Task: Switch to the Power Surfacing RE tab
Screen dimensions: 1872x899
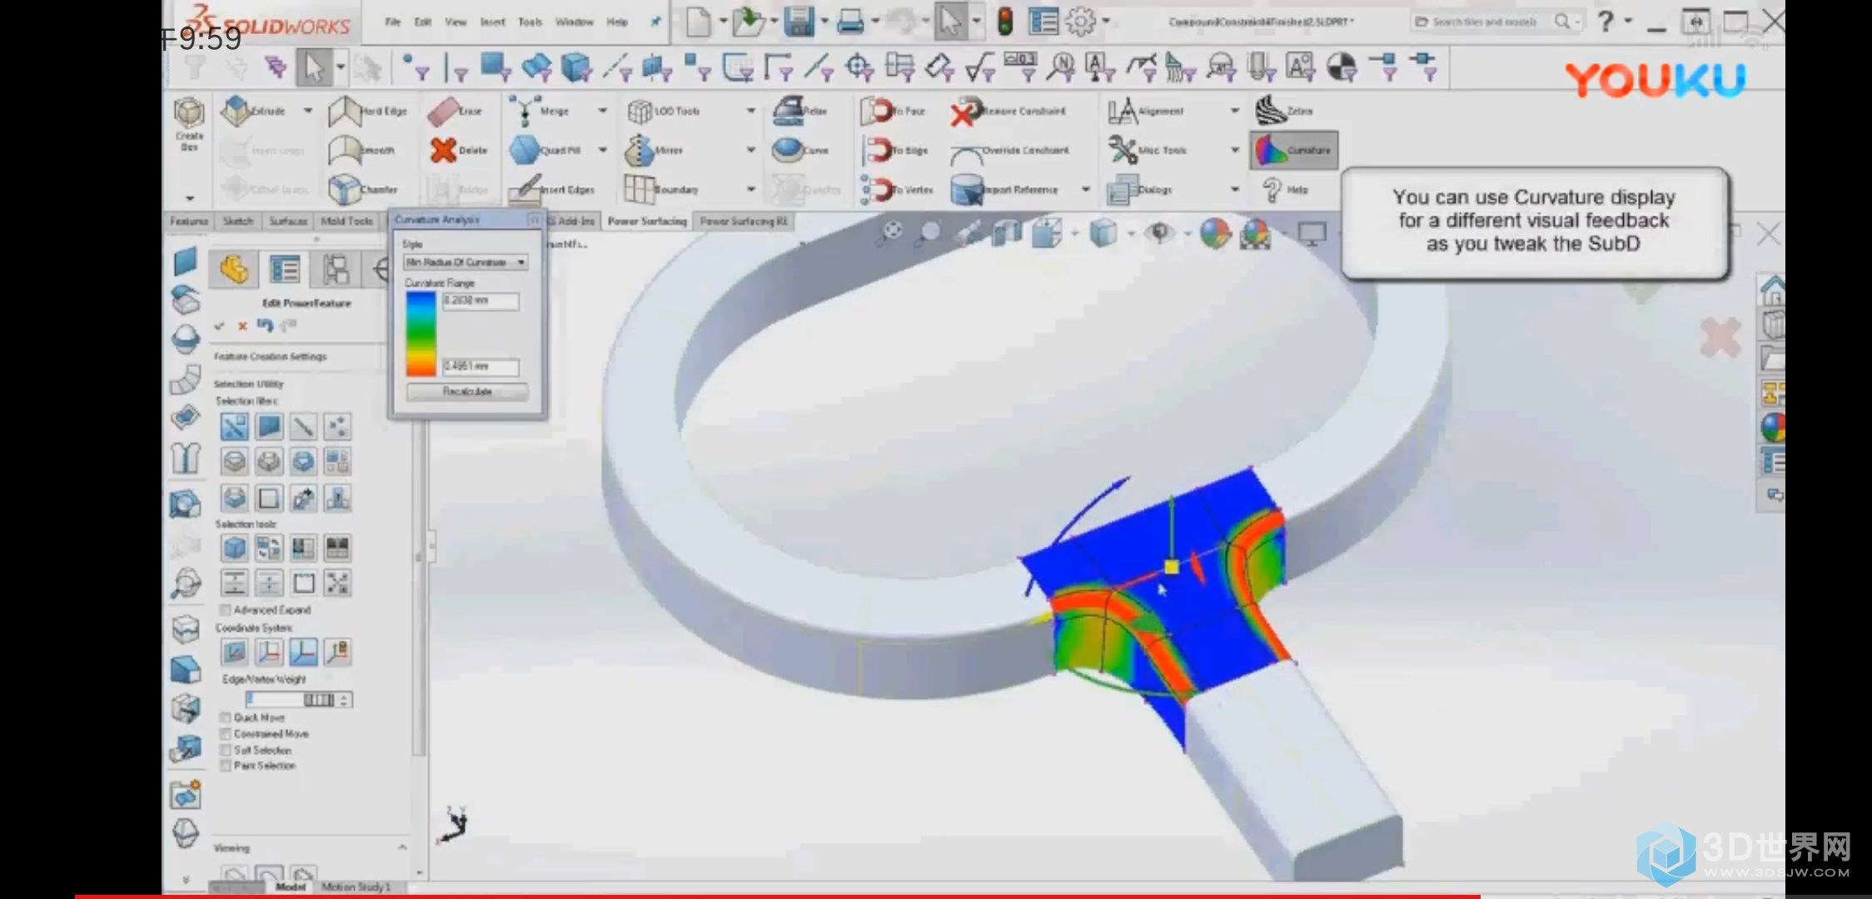Action: click(x=743, y=221)
